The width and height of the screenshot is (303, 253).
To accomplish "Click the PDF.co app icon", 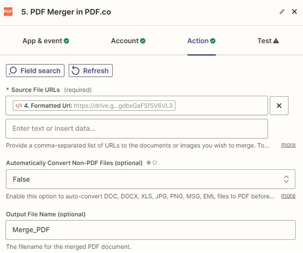I will pyautogui.click(x=8, y=12).
